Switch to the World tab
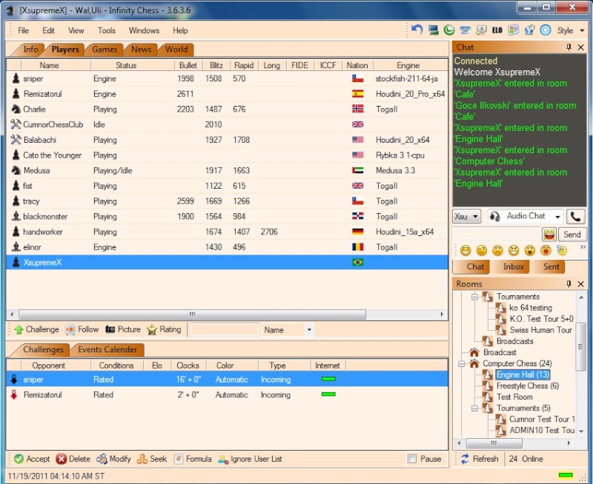Viewport: 593px width, 484px height. 176,50
